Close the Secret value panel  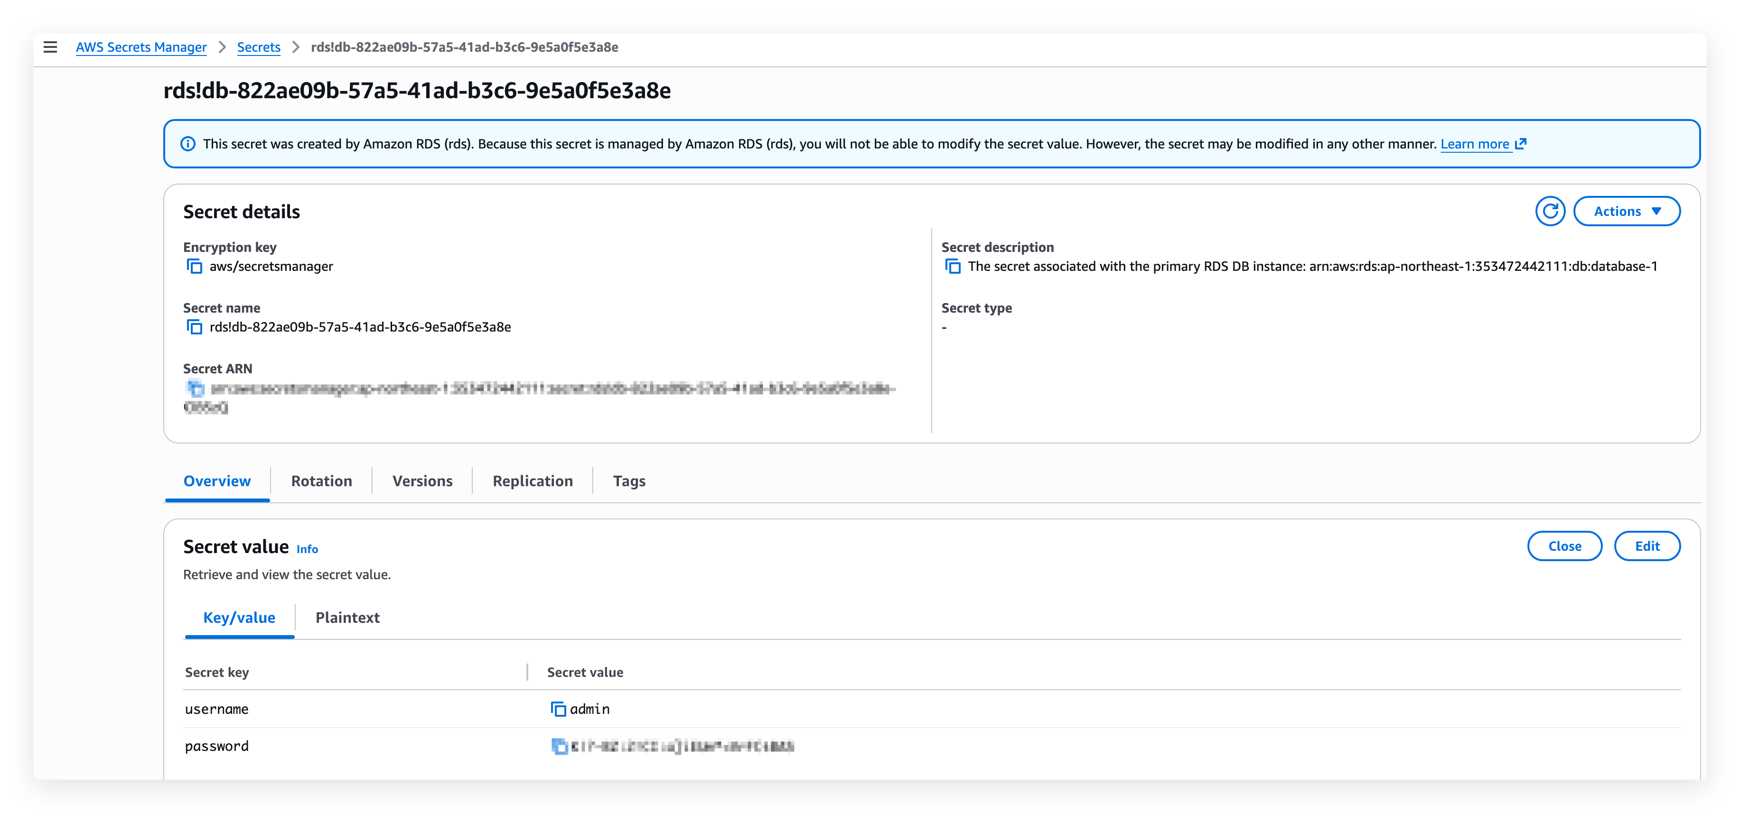pyautogui.click(x=1564, y=545)
